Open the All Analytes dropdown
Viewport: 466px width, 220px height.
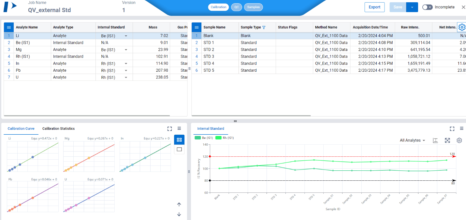[x=412, y=140]
